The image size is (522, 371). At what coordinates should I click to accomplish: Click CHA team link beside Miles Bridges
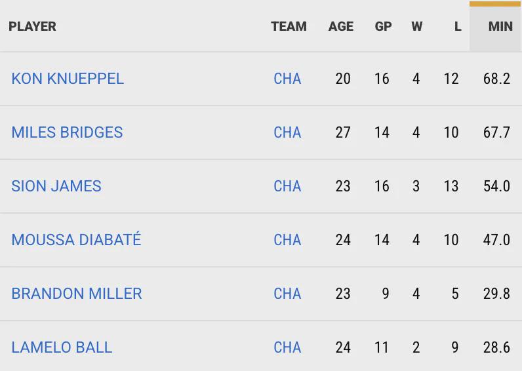coord(287,132)
